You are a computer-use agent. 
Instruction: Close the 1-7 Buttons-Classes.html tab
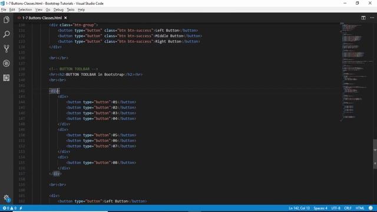point(65,18)
